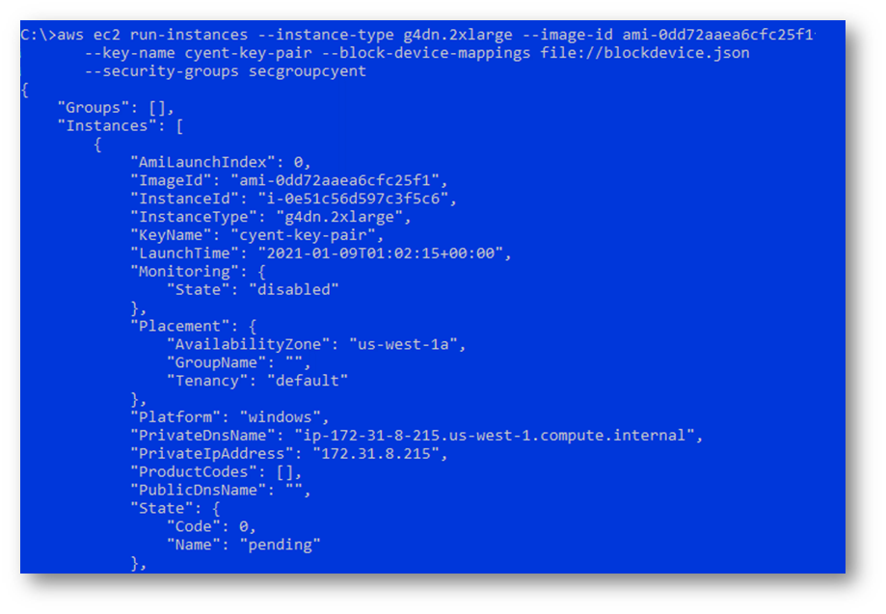This screenshot has width=886, height=614.
Task: Click the state name "pending" value
Action: 280,546
